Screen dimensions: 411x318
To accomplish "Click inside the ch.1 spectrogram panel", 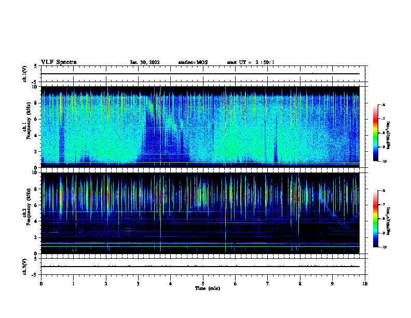I will tap(200, 127).
